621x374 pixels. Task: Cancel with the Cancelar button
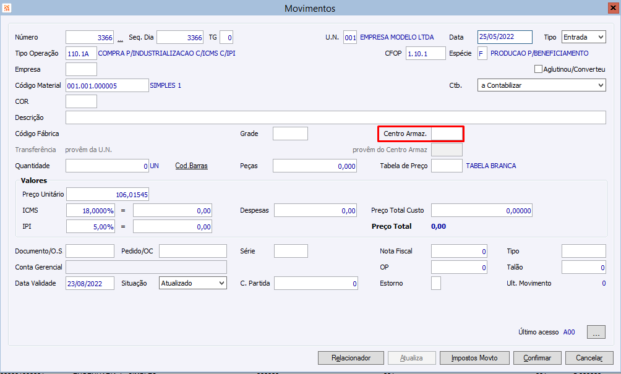coord(589,358)
